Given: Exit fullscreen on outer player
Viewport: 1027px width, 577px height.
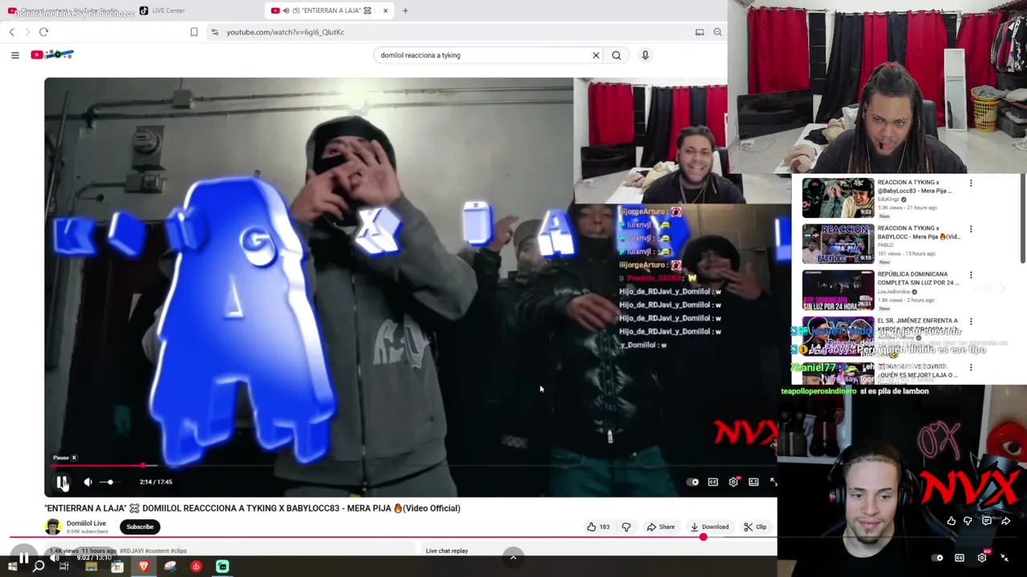Looking at the screenshot, I should (1005, 558).
